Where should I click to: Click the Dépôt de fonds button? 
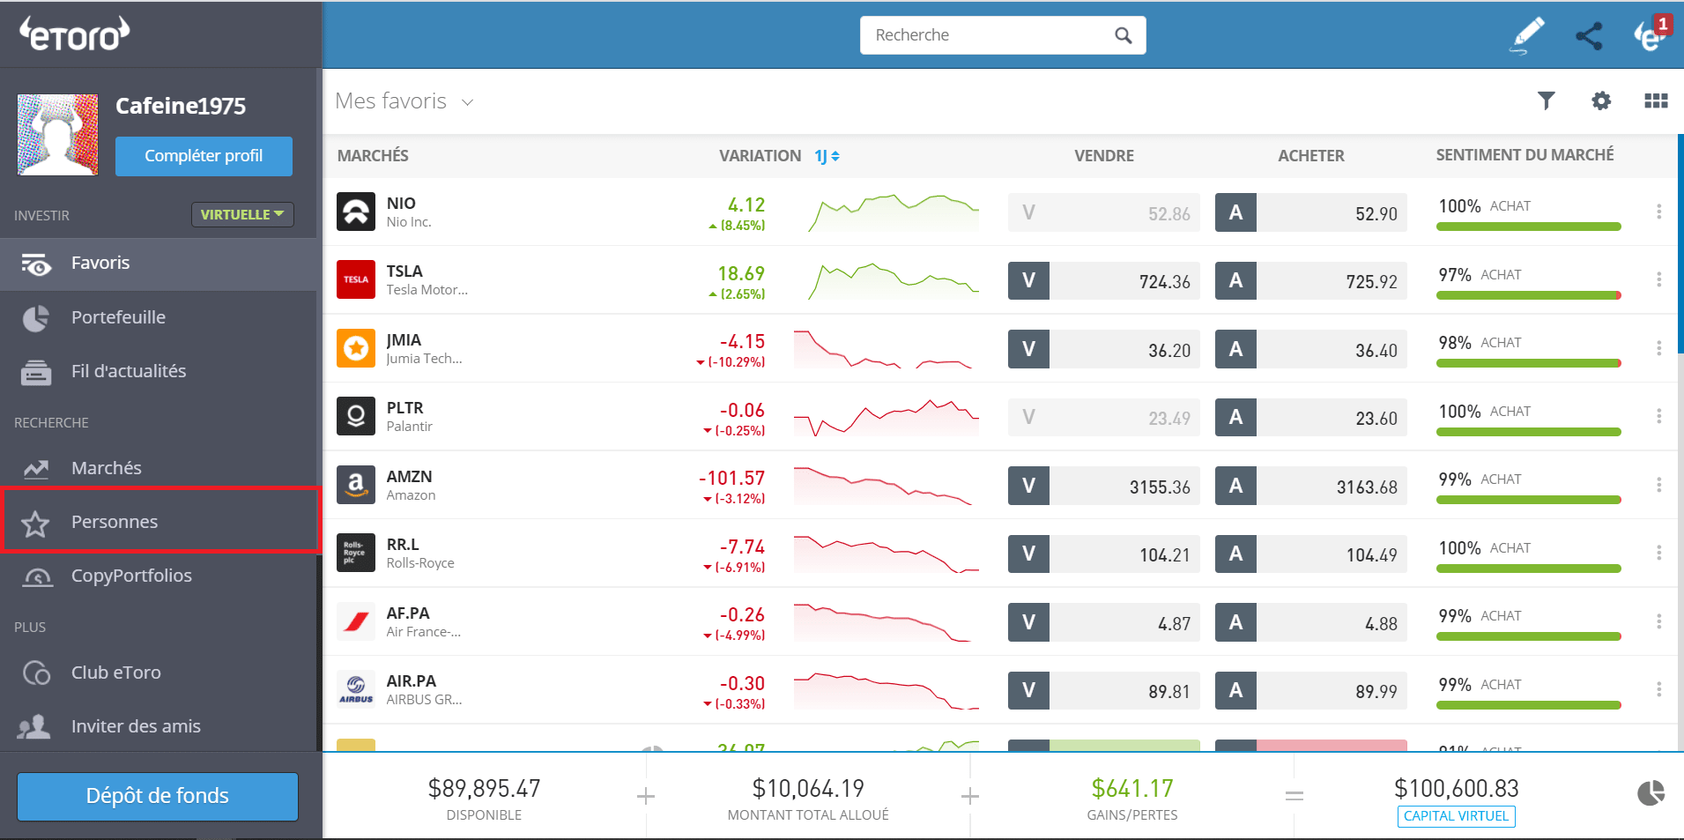pos(157,796)
